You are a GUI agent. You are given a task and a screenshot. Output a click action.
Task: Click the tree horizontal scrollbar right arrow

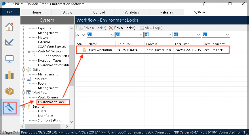pos(67,127)
